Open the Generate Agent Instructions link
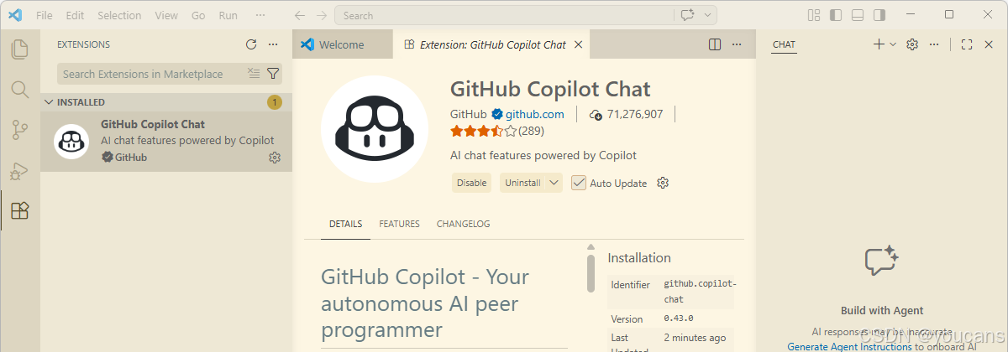 pos(849,346)
